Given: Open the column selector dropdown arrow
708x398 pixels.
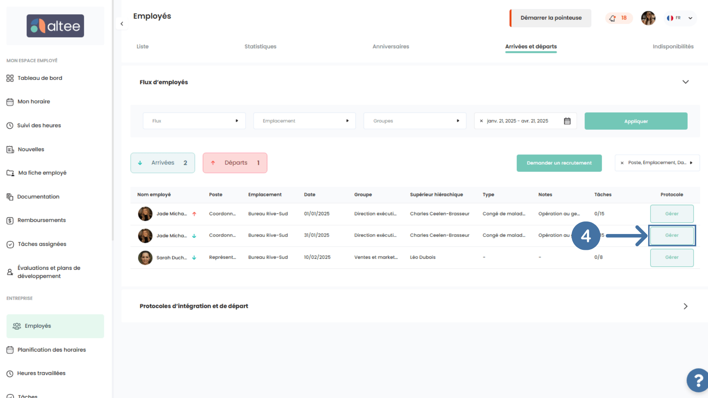Looking at the screenshot, I should [691, 163].
